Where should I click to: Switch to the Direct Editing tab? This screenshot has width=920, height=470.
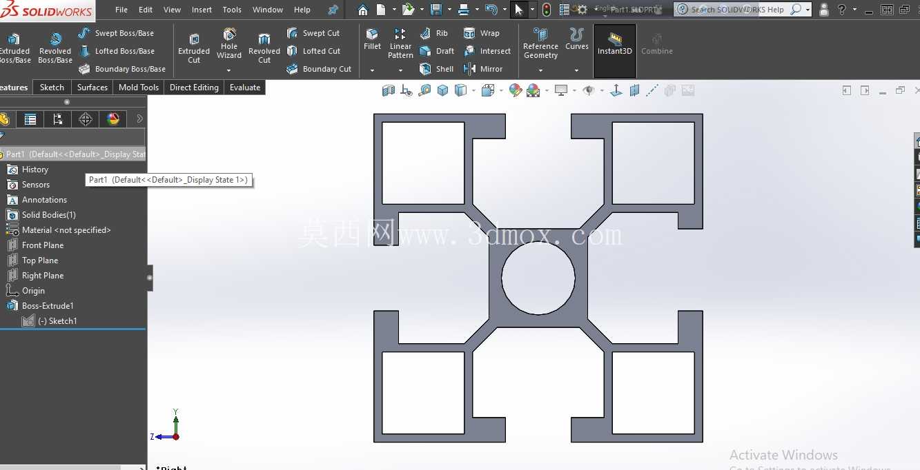point(194,88)
